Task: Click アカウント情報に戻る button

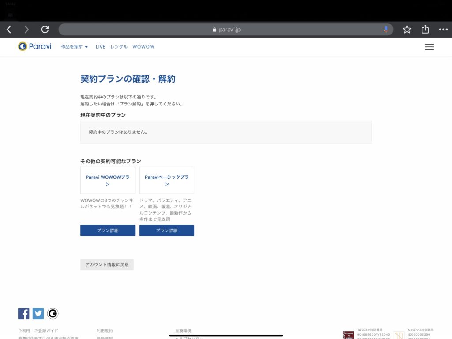Action: 107,264
